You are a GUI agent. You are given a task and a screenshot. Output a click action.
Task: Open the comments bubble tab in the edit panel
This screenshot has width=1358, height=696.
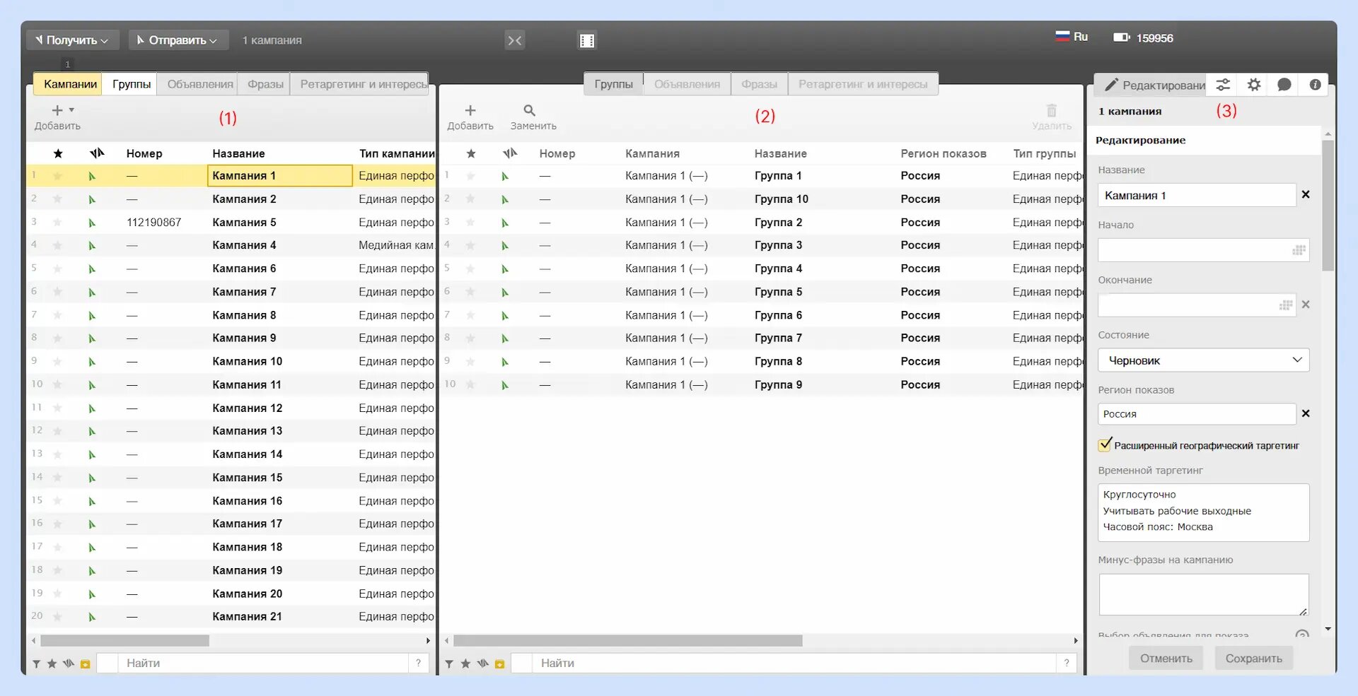click(1284, 85)
